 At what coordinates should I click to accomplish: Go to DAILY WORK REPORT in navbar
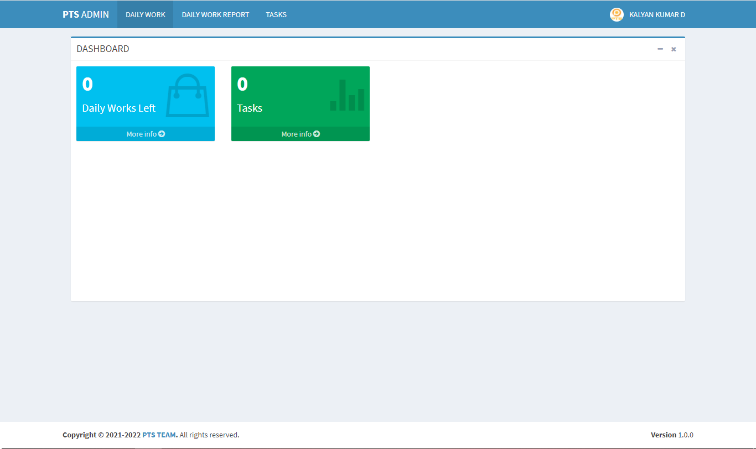215,15
